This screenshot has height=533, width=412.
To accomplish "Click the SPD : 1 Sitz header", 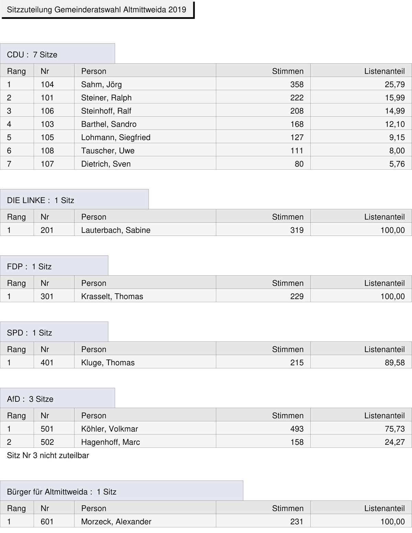I will point(54,332).
